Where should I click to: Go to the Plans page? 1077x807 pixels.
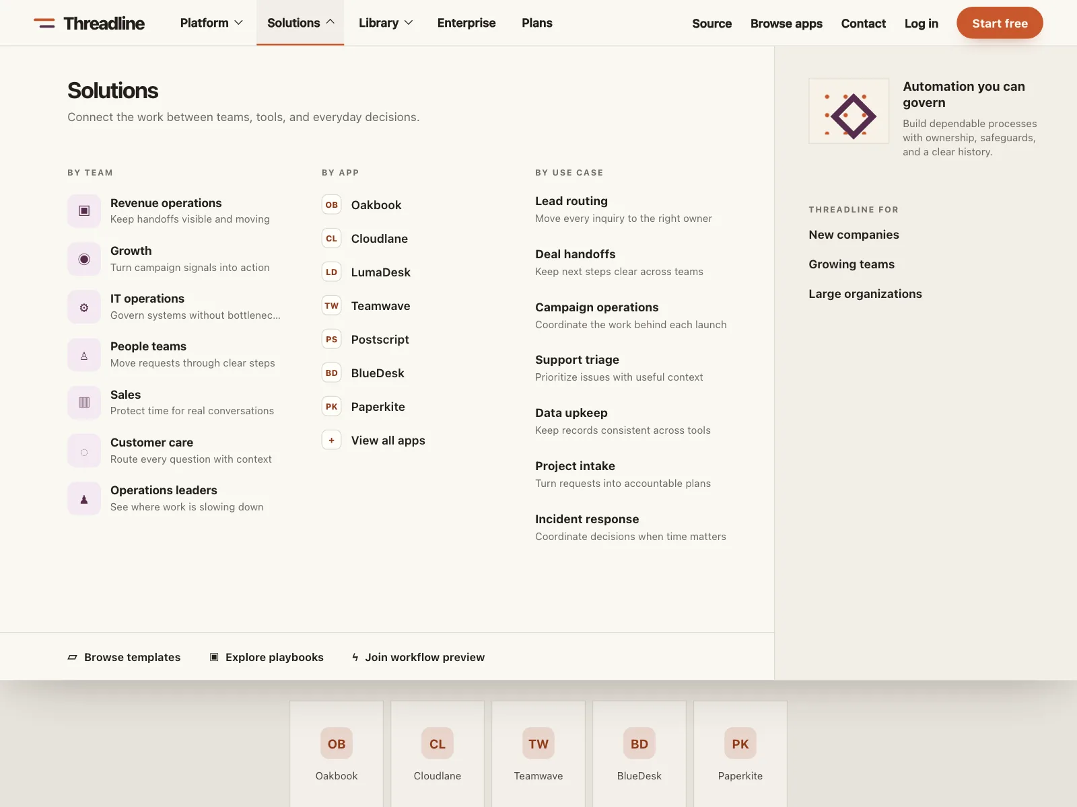tap(537, 23)
